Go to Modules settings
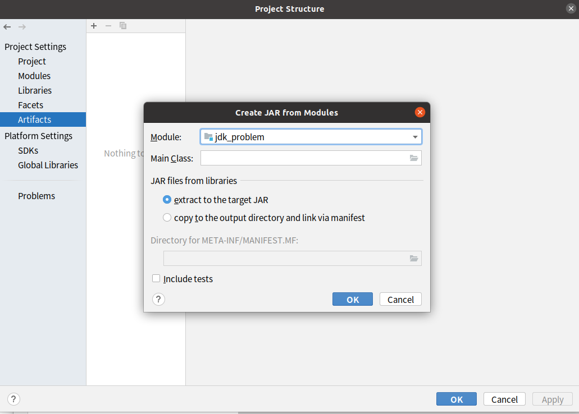Viewport: 579px width, 414px height. coord(34,76)
